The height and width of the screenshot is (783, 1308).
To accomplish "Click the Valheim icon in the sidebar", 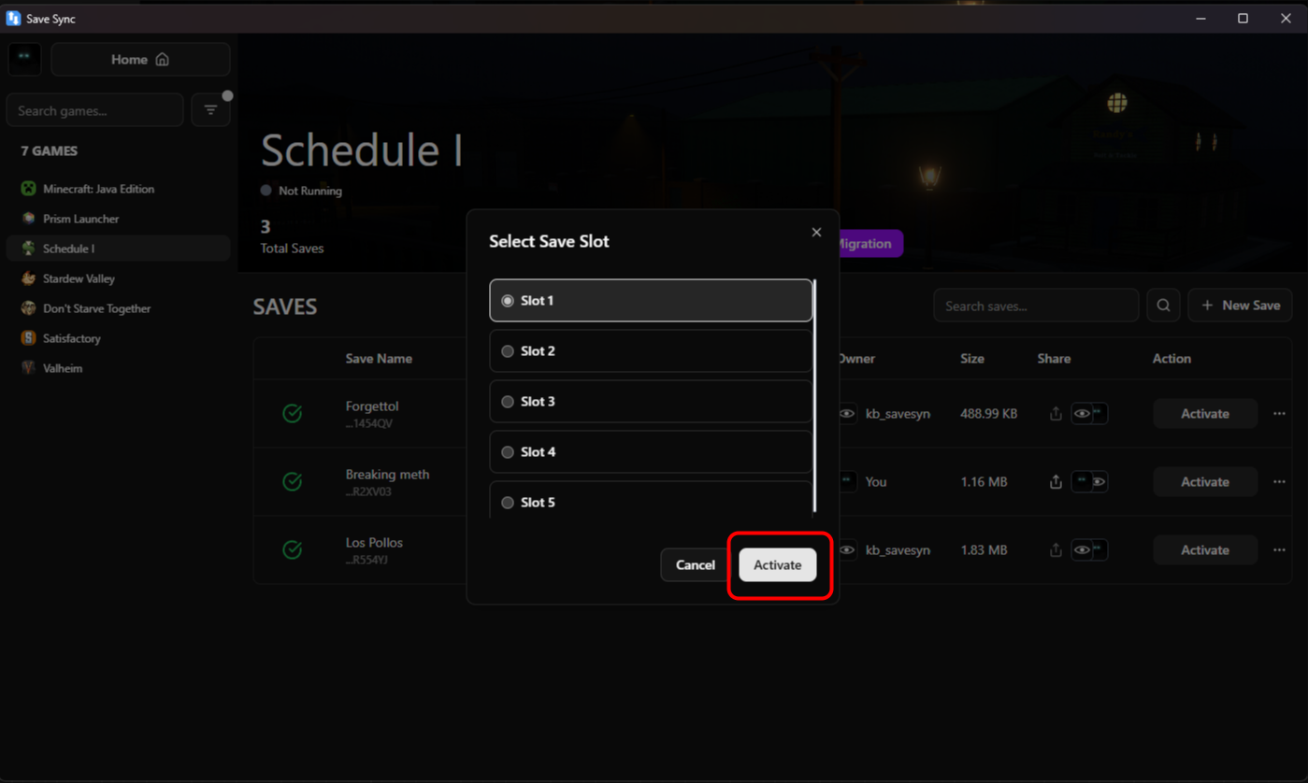I will [29, 368].
